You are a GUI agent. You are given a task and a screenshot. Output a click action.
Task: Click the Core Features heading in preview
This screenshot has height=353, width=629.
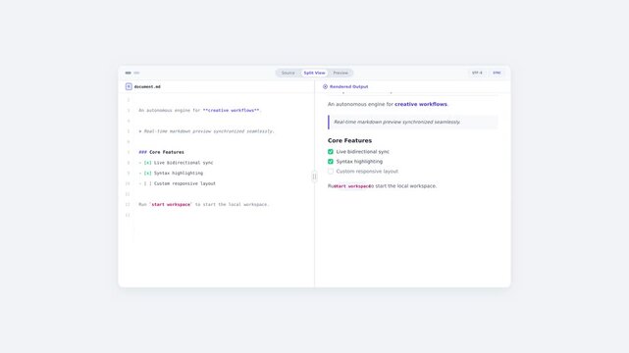[349, 140]
